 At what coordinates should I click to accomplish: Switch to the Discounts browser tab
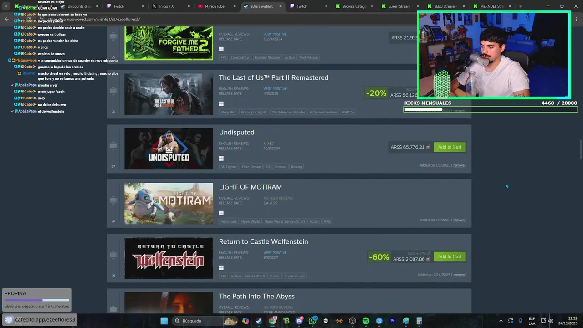[x=79, y=6]
